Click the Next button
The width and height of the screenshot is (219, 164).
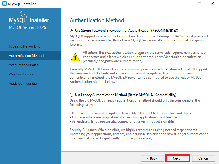[177, 158]
